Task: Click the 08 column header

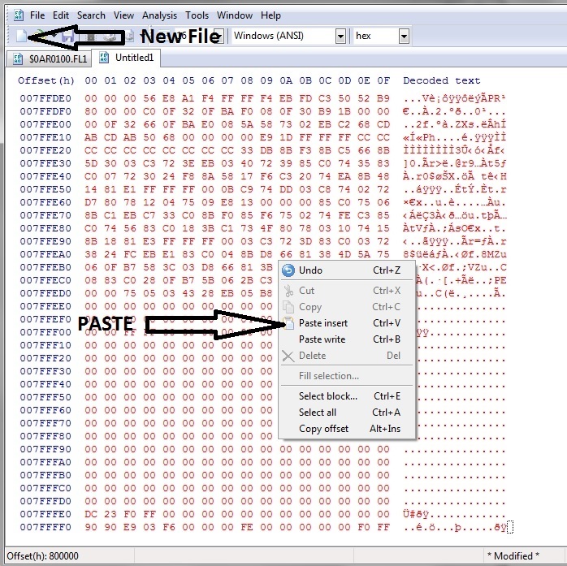Action: coord(247,80)
